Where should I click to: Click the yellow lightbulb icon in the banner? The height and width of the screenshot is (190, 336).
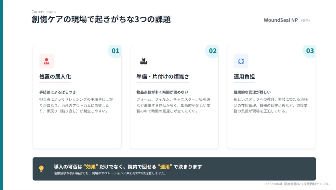(x=41, y=169)
